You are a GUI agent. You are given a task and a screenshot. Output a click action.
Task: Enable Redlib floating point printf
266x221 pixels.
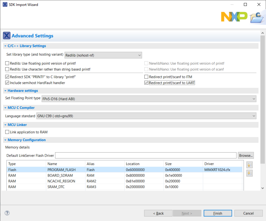click(6, 63)
